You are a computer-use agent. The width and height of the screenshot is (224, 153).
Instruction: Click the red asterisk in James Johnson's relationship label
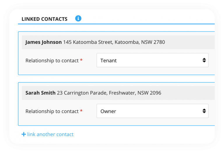pos(81,60)
